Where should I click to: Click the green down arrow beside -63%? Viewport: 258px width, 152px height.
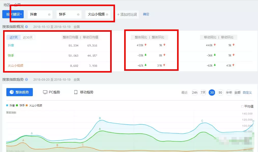(x=215, y=65)
